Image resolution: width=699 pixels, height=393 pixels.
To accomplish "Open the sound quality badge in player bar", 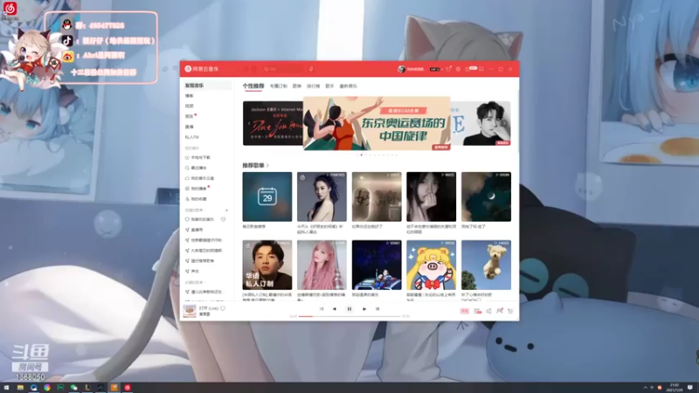I will [465, 311].
